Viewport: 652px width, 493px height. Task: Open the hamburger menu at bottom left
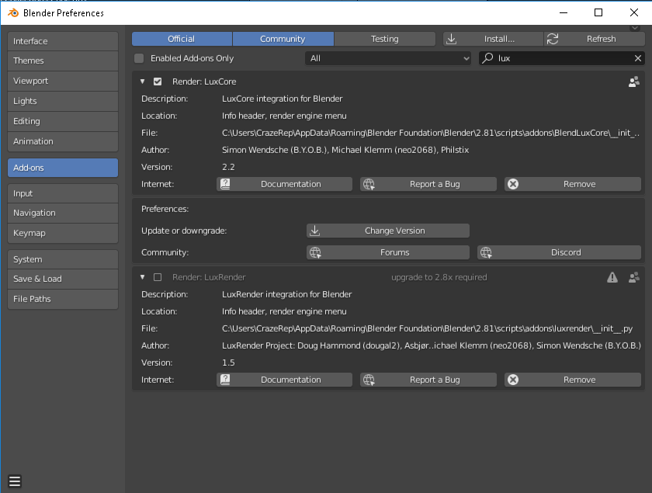point(15,481)
